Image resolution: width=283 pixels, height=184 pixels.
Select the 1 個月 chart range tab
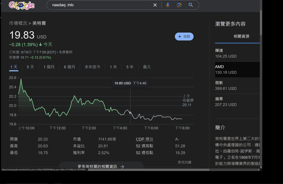(49, 67)
